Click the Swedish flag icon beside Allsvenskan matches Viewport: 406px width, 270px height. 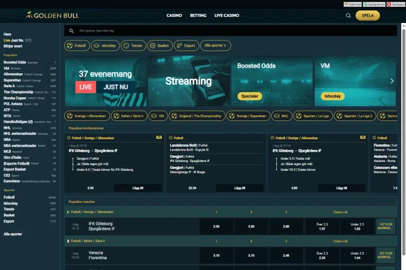[x=68, y=212]
